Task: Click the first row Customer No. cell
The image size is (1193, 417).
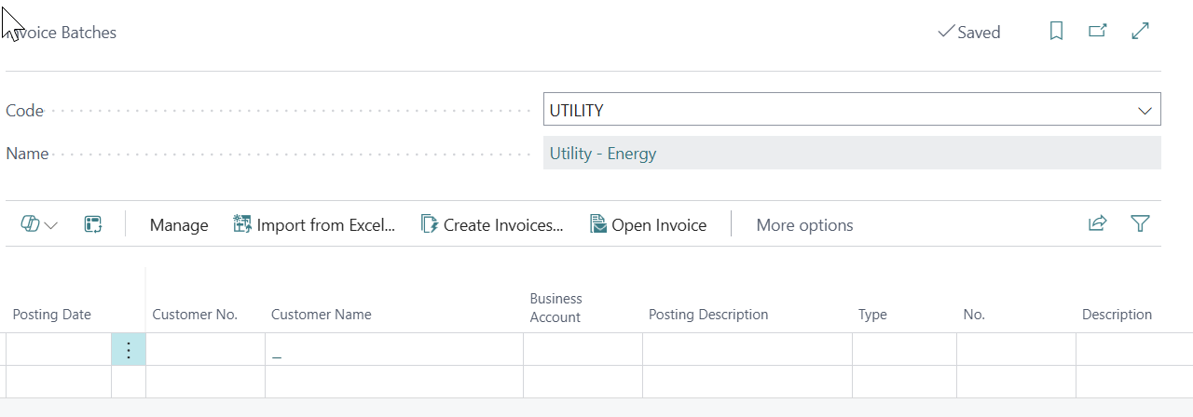Action: (x=205, y=350)
